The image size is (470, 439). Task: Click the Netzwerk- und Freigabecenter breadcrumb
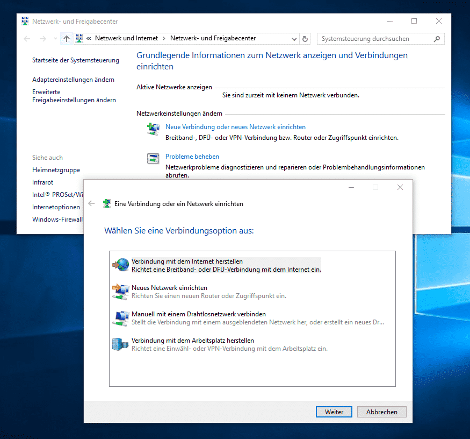click(213, 38)
